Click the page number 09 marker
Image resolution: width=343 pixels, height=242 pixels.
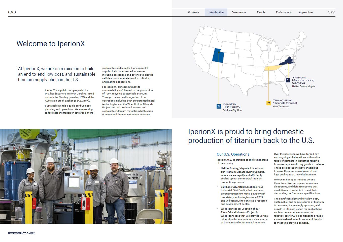(x=331, y=12)
